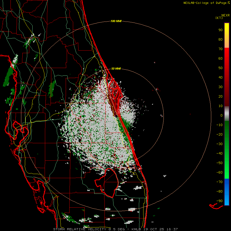
Task: Click the -90 scale value
Action: pyautogui.click(x=219, y=201)
